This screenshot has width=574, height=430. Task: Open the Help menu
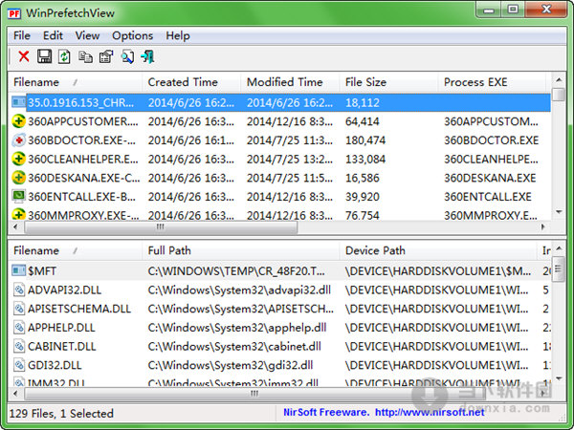178,36
